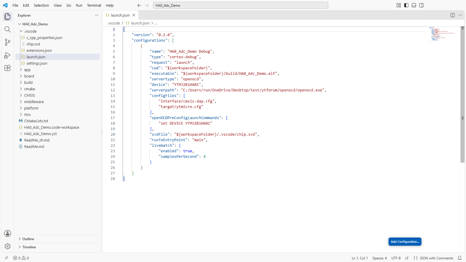The height and width of the screenshot is (262, 466).
Task: Click the .vscode breadcrumb segment
Action: 114,23
